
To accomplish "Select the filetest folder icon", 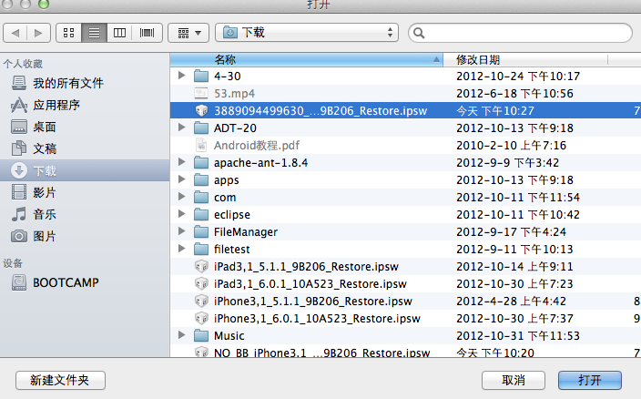I will pyautogui.click(x=201, y=249).
